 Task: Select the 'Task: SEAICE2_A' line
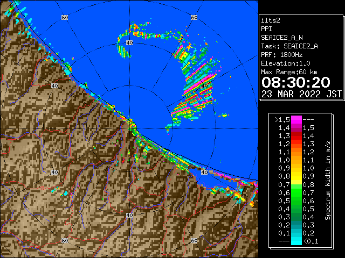289,46
